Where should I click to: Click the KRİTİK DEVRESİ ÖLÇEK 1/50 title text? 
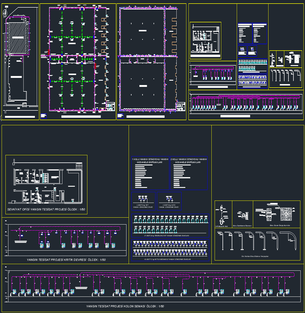coord(66,260)
